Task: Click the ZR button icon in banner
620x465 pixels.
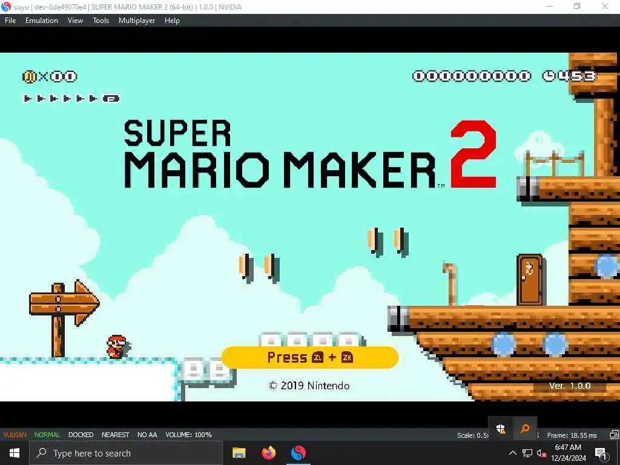Action: (347, 357)
